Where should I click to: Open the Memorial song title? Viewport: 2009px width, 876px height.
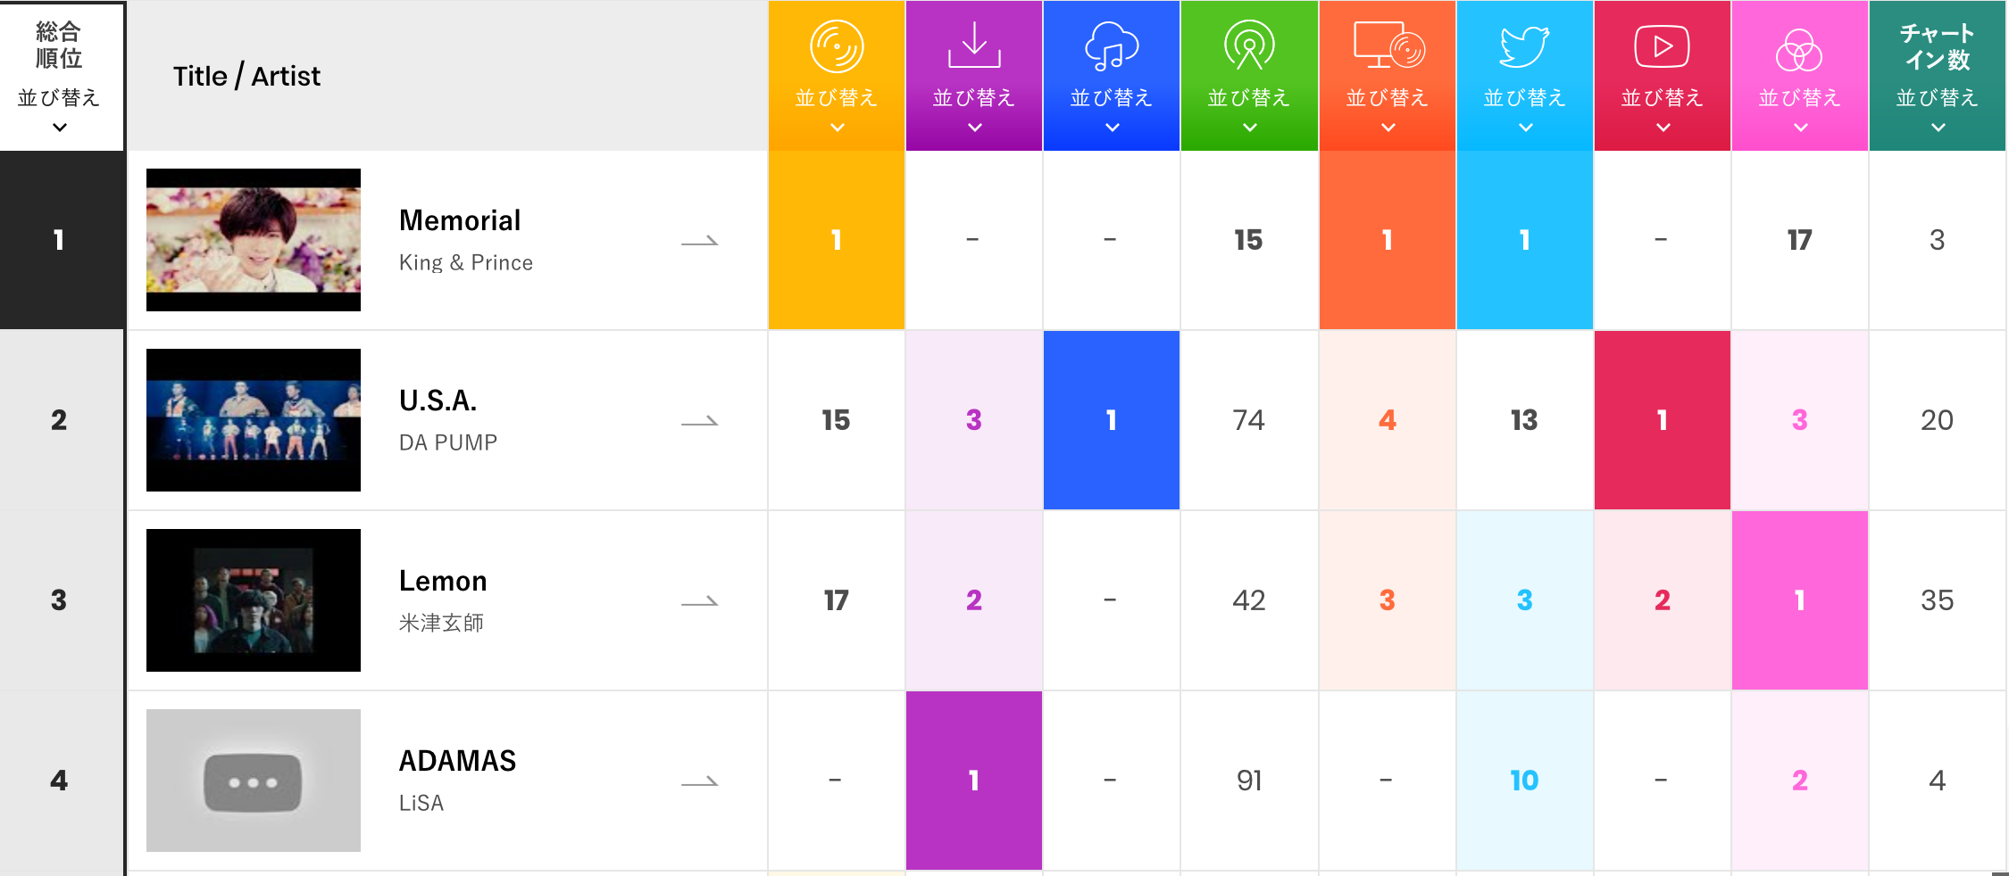(460, 220)
